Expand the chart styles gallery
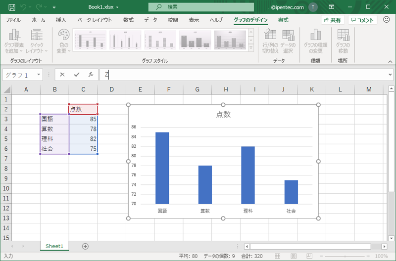This screenshot has width=396, height=261. click(251, 47)
